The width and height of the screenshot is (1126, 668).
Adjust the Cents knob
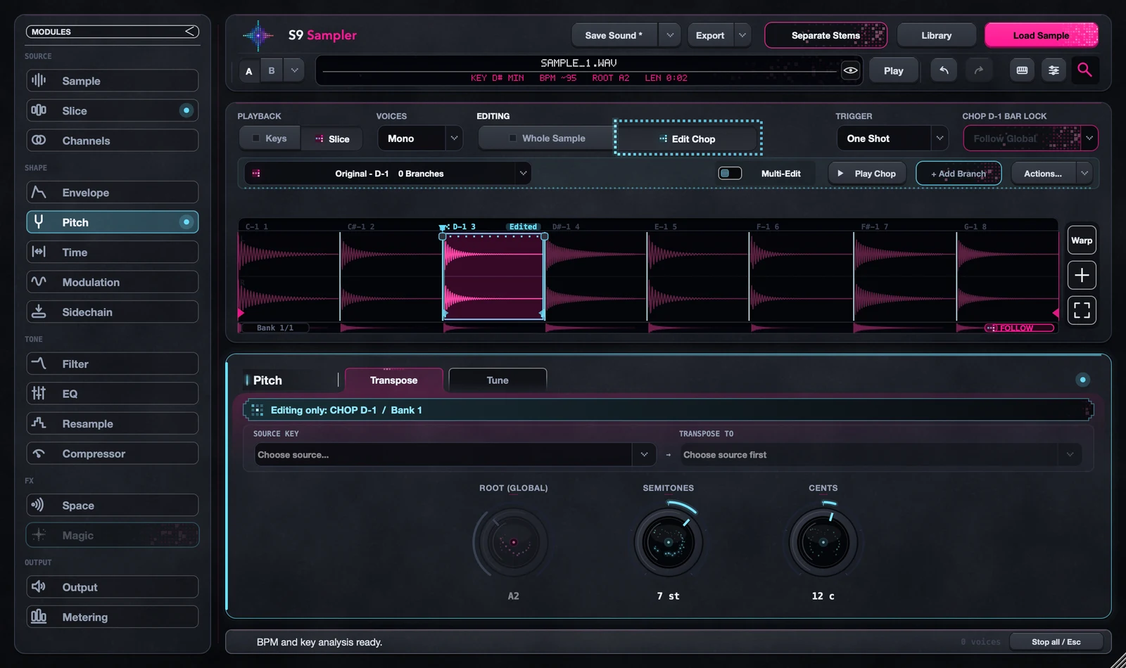tap(823, 542)
